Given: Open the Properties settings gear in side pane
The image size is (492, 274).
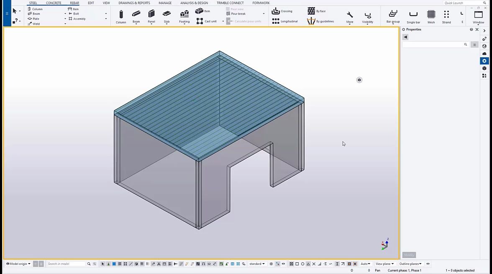Looking at the screenshot, I should coord(484,61).
